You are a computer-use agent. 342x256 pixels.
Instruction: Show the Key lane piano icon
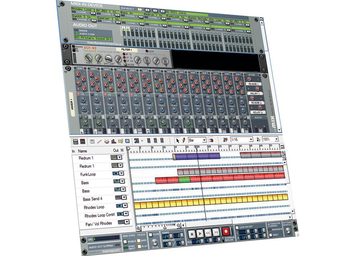point(92,141)
